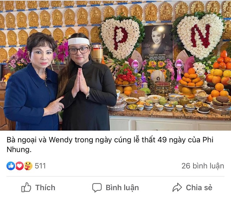Screen dimensions: 231x197
Task: Open the 26 bình luận comments link
Action: (203, 166)
